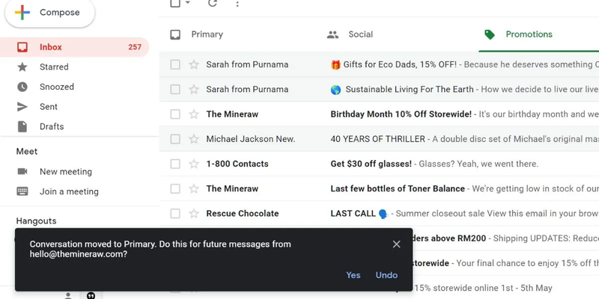
Task: Open the LAST CALL summer closeout email
Action: 380,213
